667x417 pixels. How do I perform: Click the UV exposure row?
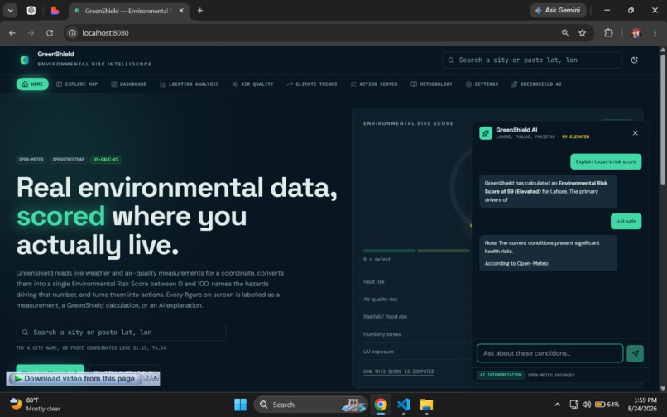pyautogui.click(x=417, y=352)
